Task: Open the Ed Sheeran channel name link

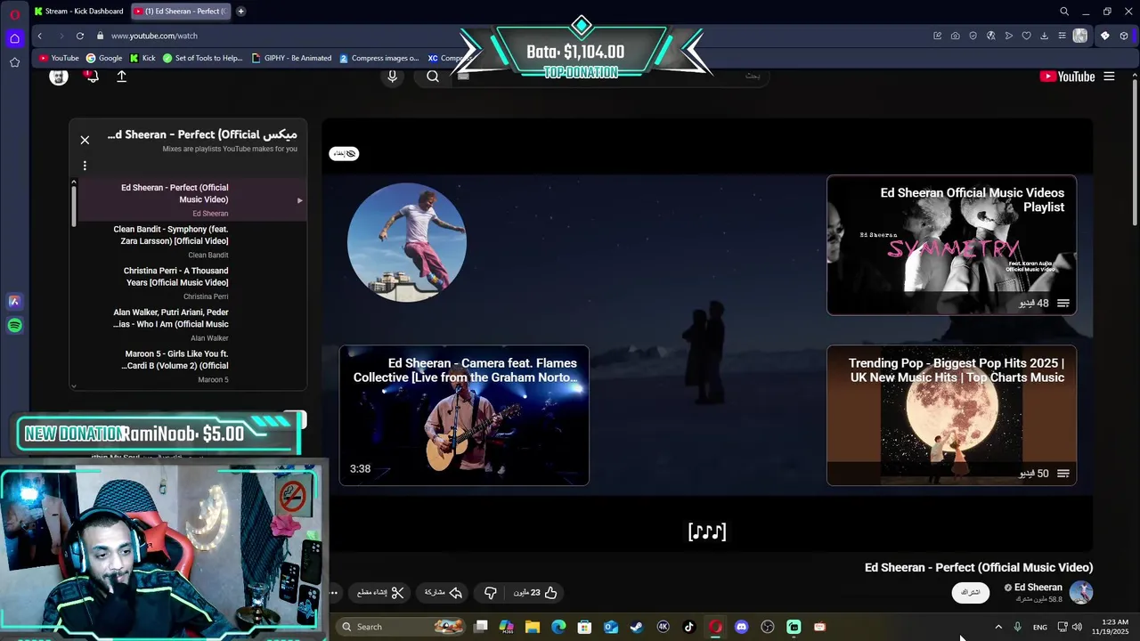Action: point(1038,588)
